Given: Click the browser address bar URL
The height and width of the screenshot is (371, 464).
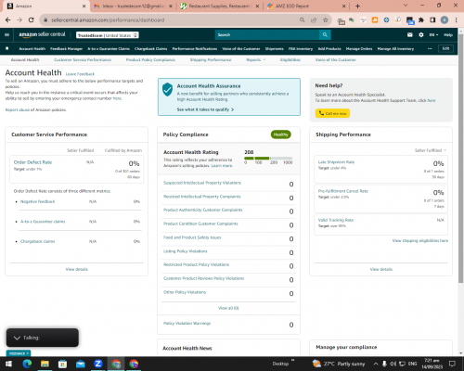Looking at the screenshot, I should tap(108, 20).
